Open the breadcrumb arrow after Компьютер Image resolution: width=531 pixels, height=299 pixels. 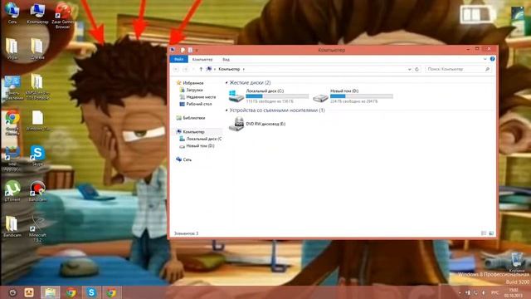pyautogui.click(x=243, y=69)
